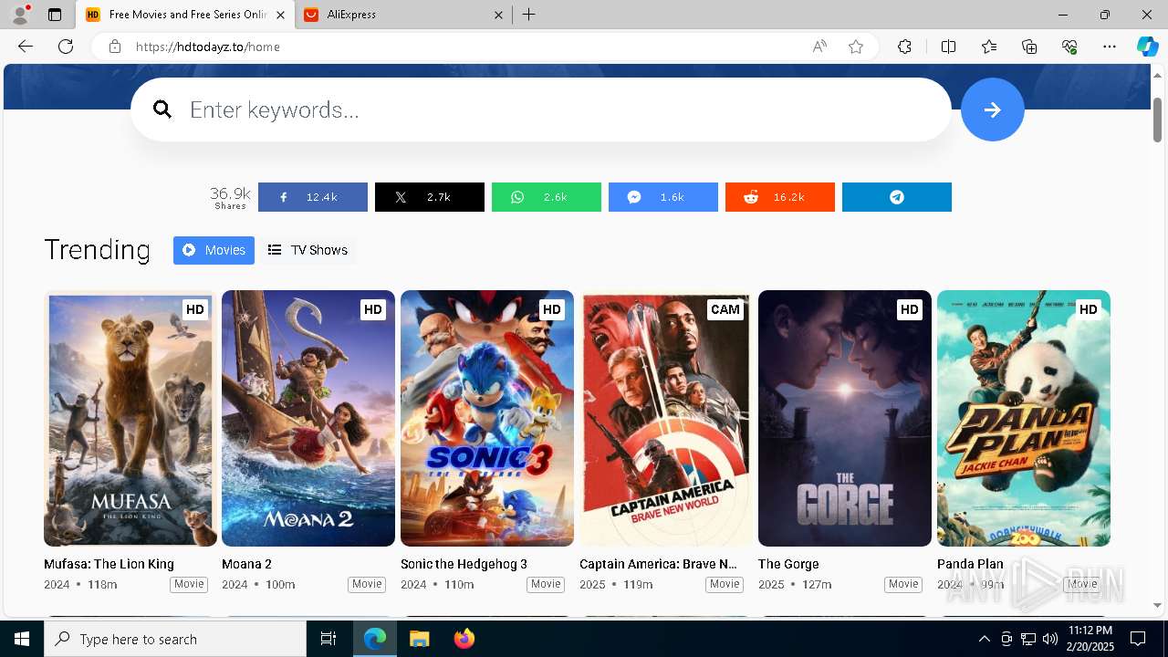Click the blue arrow search submit button
Viewport: 1168px width, 657px height.
coord(992,109)
